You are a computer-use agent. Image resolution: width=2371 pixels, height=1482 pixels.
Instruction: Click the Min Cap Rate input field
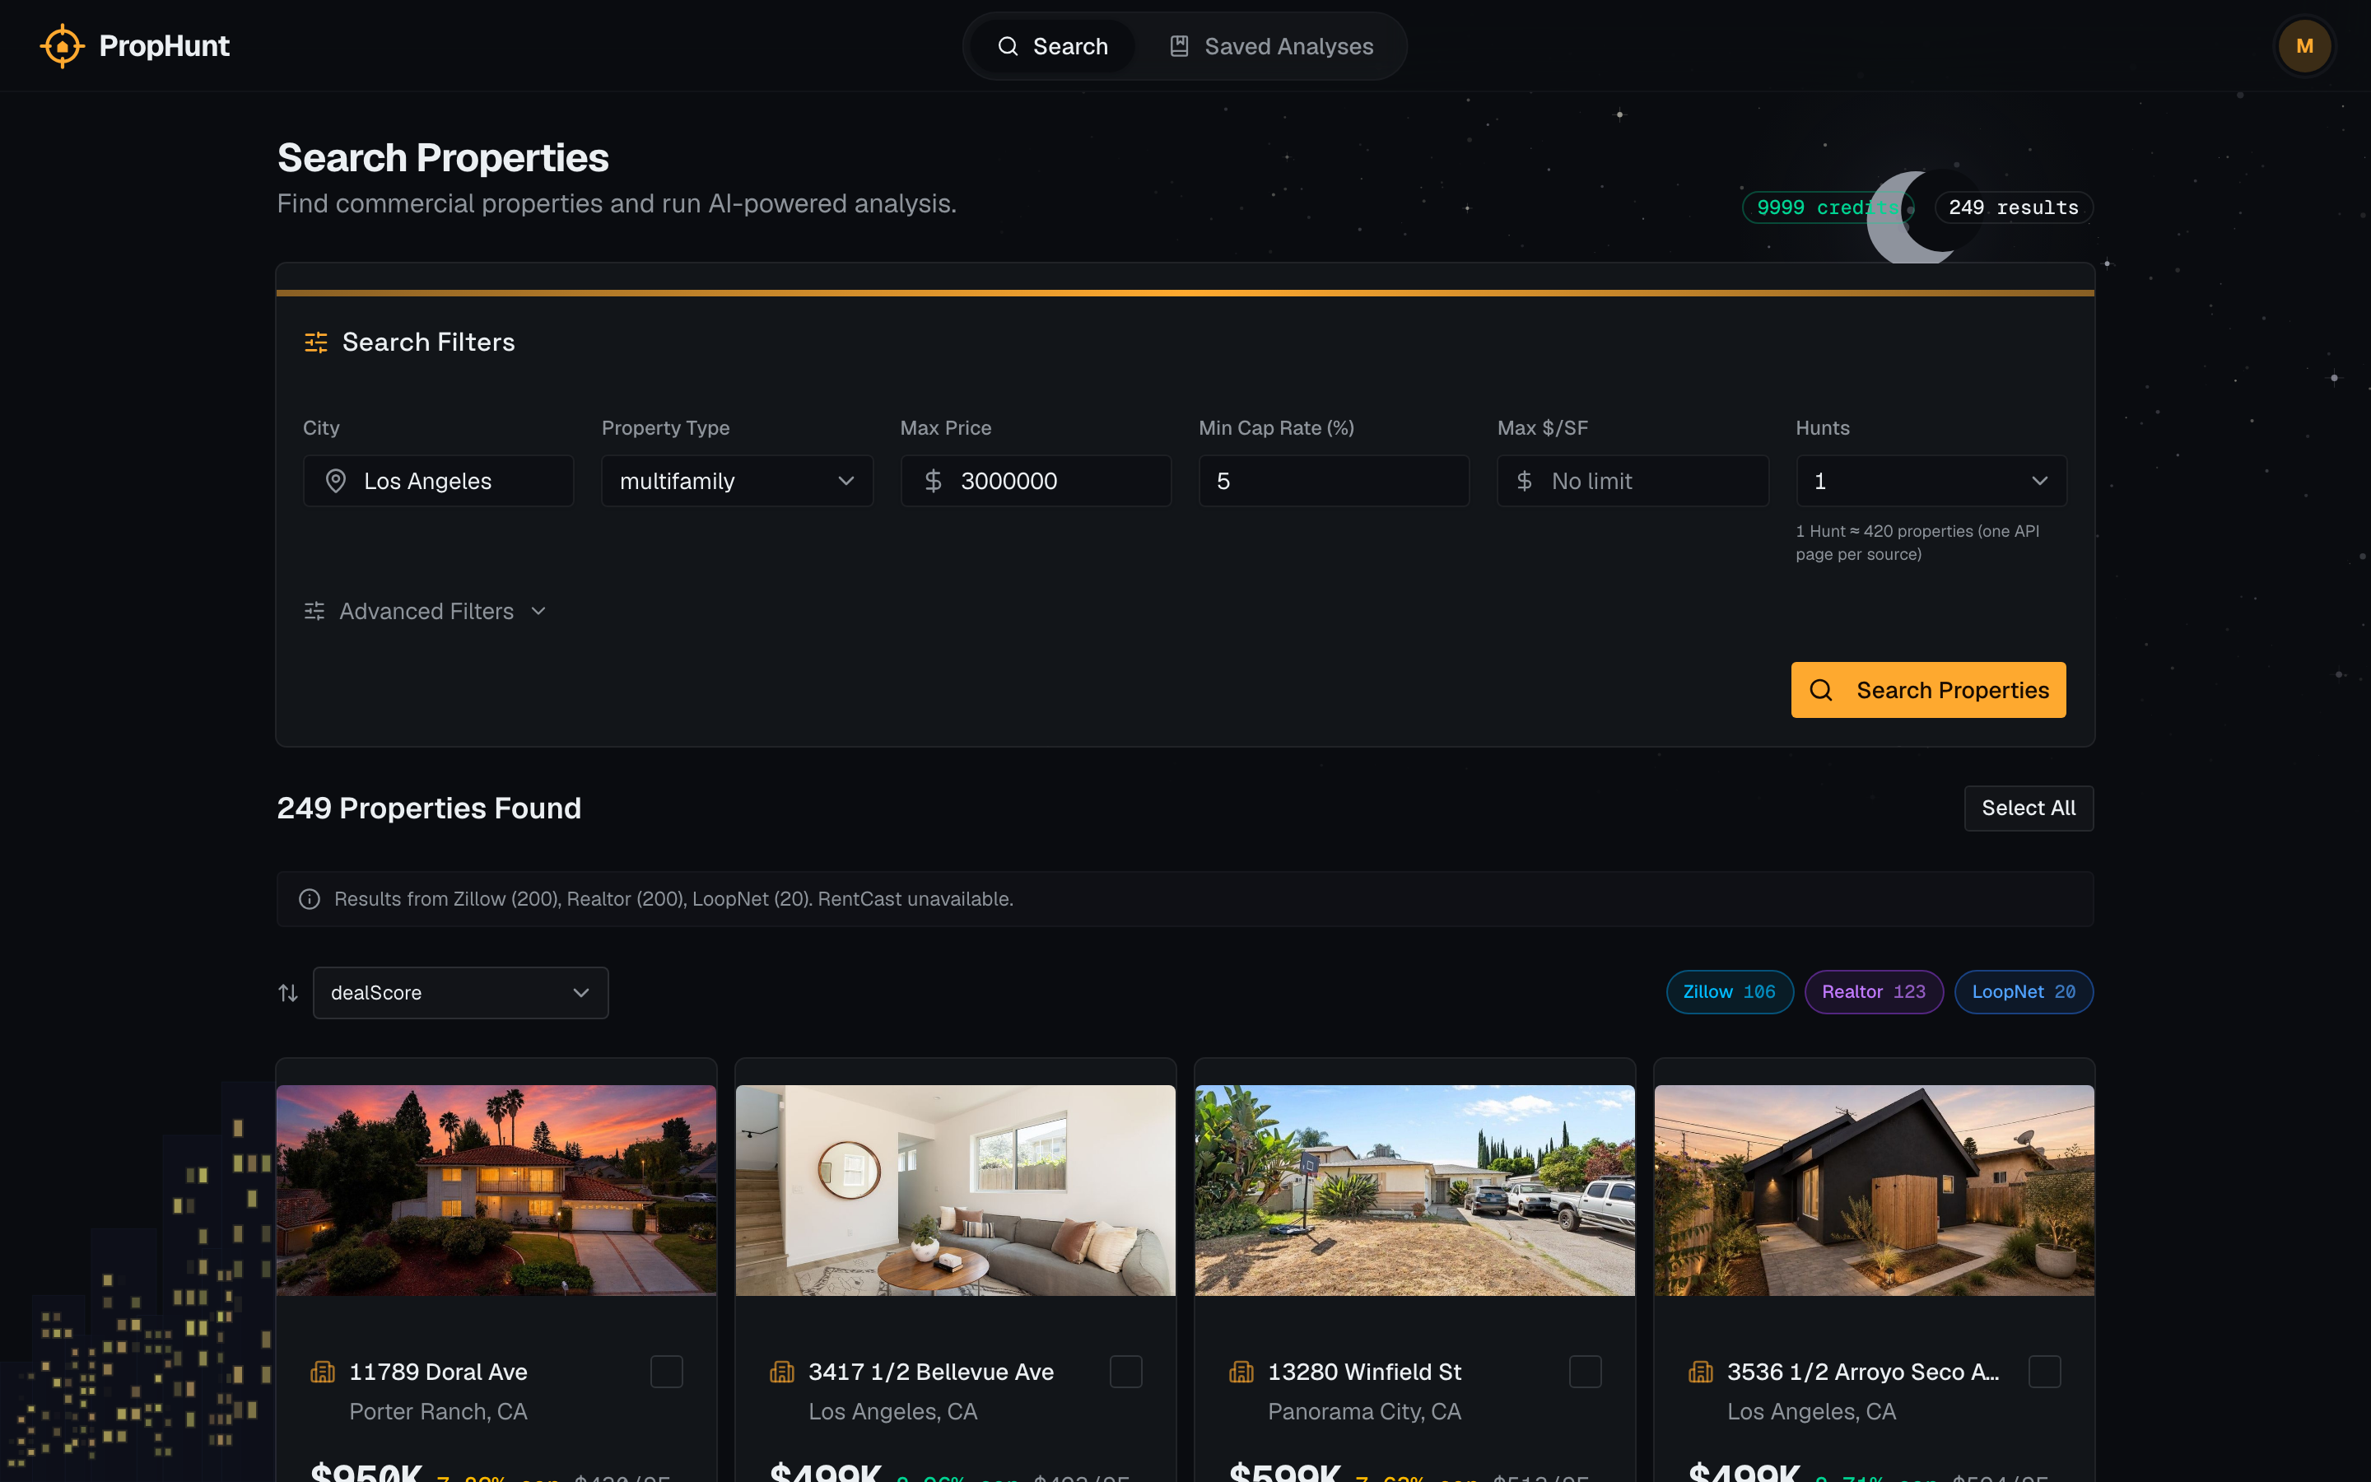1334,480
